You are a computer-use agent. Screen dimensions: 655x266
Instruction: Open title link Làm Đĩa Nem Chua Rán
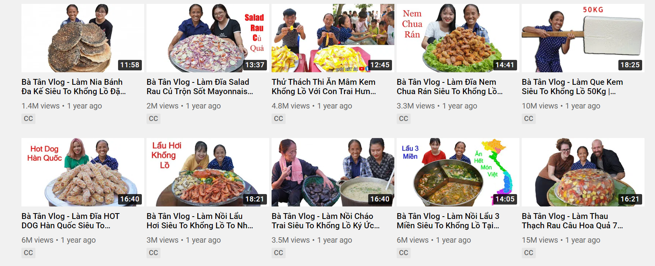pos(450,87)
